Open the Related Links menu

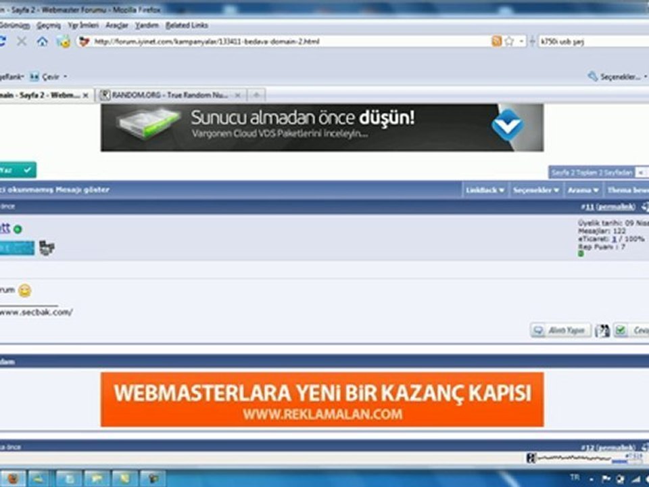(x=187, y=26)
